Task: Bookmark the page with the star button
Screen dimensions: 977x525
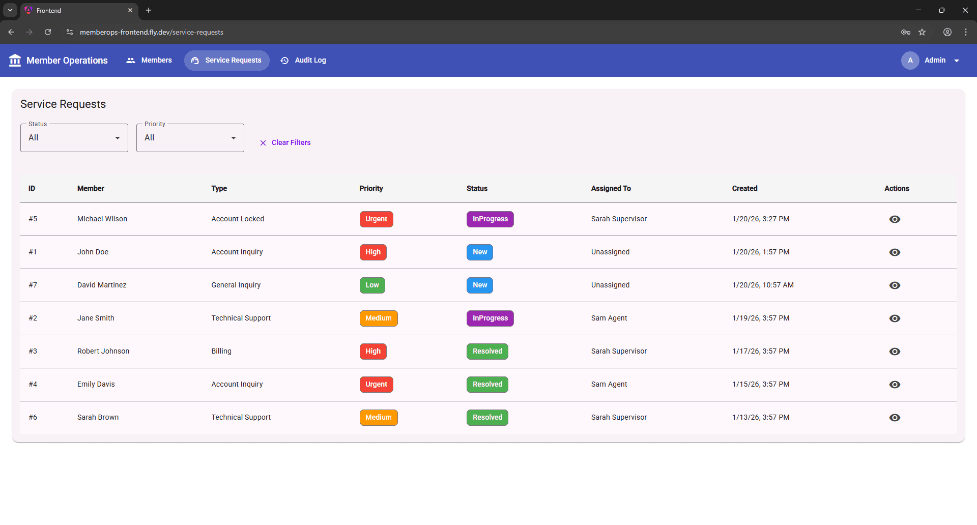Action: click(923, 32)
